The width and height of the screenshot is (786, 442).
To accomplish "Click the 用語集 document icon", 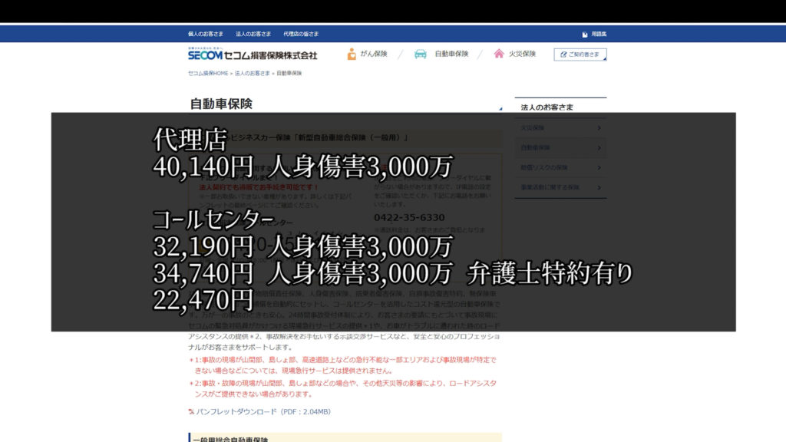I will pyautogui.click(x=585, y=35).
